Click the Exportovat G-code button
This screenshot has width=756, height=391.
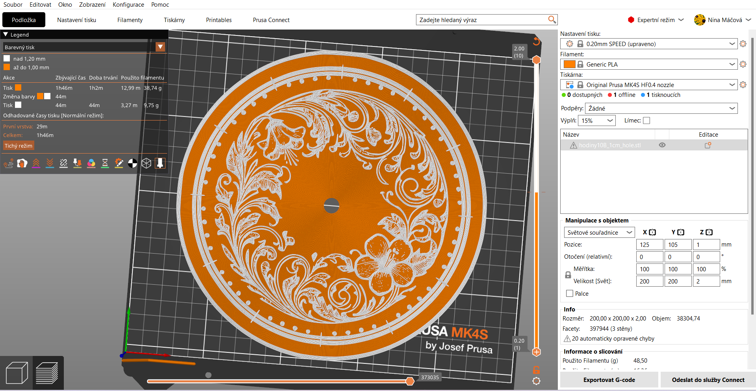pyautogui.click(x=609, y=380)
